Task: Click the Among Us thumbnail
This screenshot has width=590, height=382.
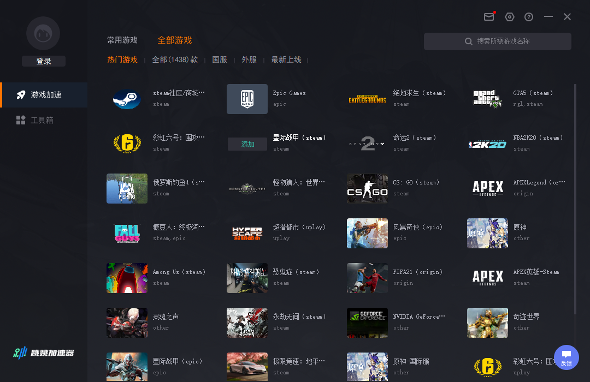Action: coord(127,278)
